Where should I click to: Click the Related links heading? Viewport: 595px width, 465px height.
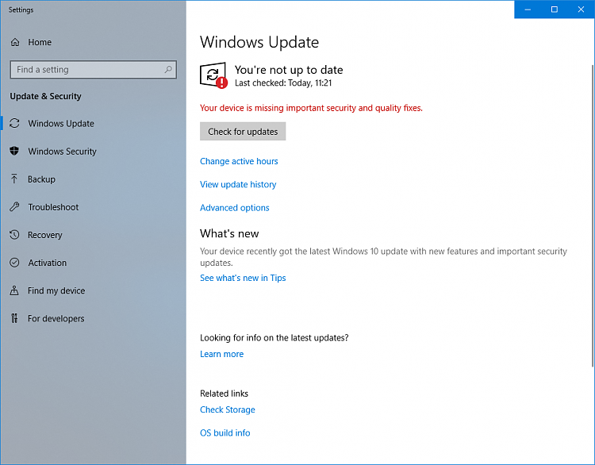click(224, 394)
